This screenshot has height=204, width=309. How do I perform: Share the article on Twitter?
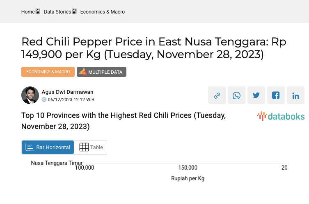tap(256, 95)
